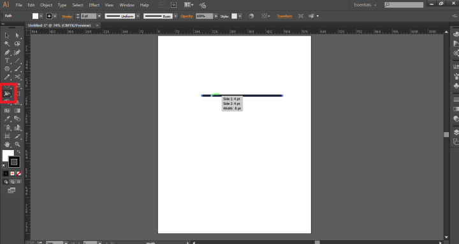Set paint to None (red slash)
Image resolution: width=459 pixels, height=244 pixels.
point(18,173)
